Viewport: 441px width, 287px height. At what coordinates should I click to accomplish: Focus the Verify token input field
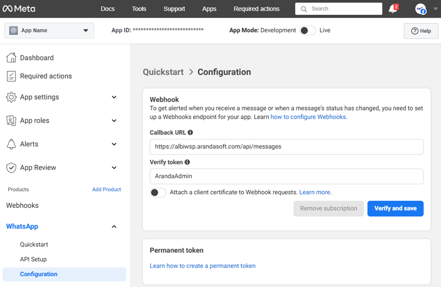287,176
